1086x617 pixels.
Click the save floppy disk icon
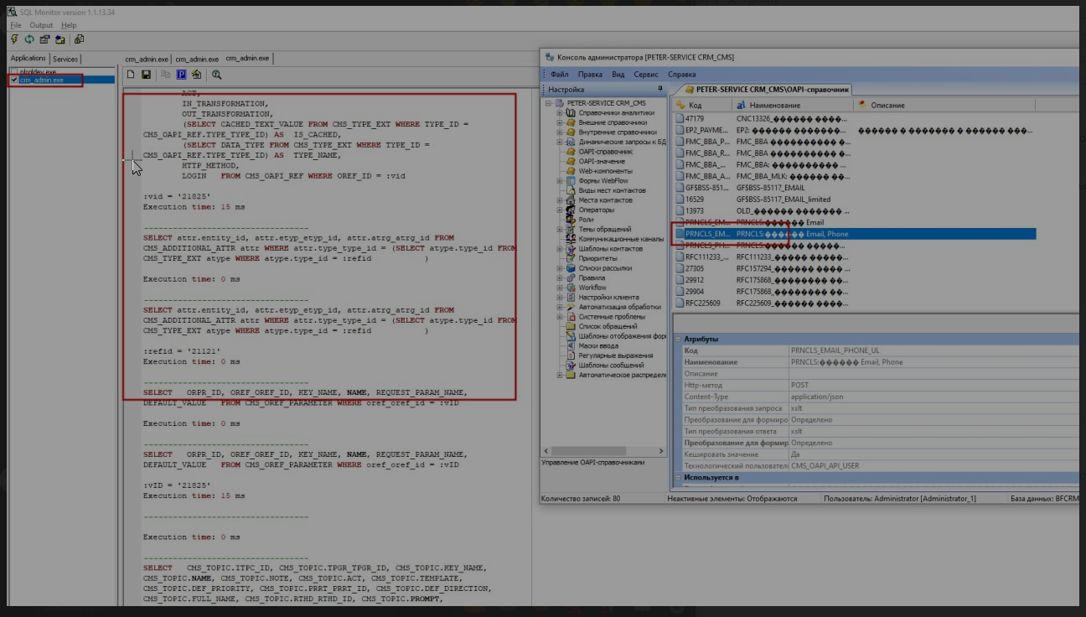pos(146,75)
